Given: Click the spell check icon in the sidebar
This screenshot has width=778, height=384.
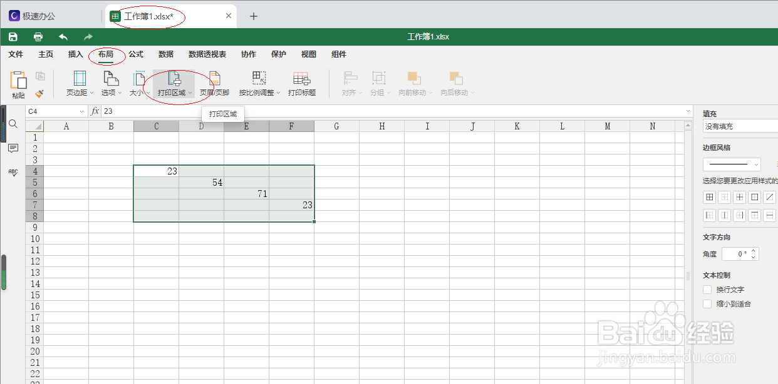Looking at the screenshot, I should click(x=13, y=173).
